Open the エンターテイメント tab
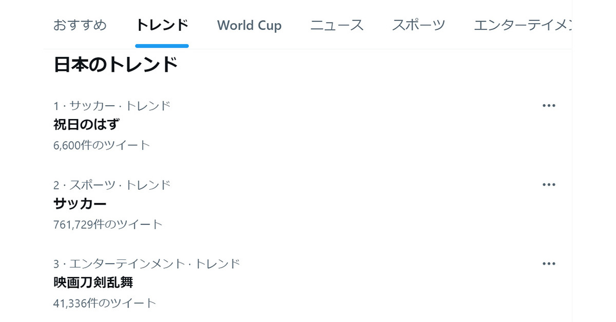616x322 pixels. coord(522,25)
